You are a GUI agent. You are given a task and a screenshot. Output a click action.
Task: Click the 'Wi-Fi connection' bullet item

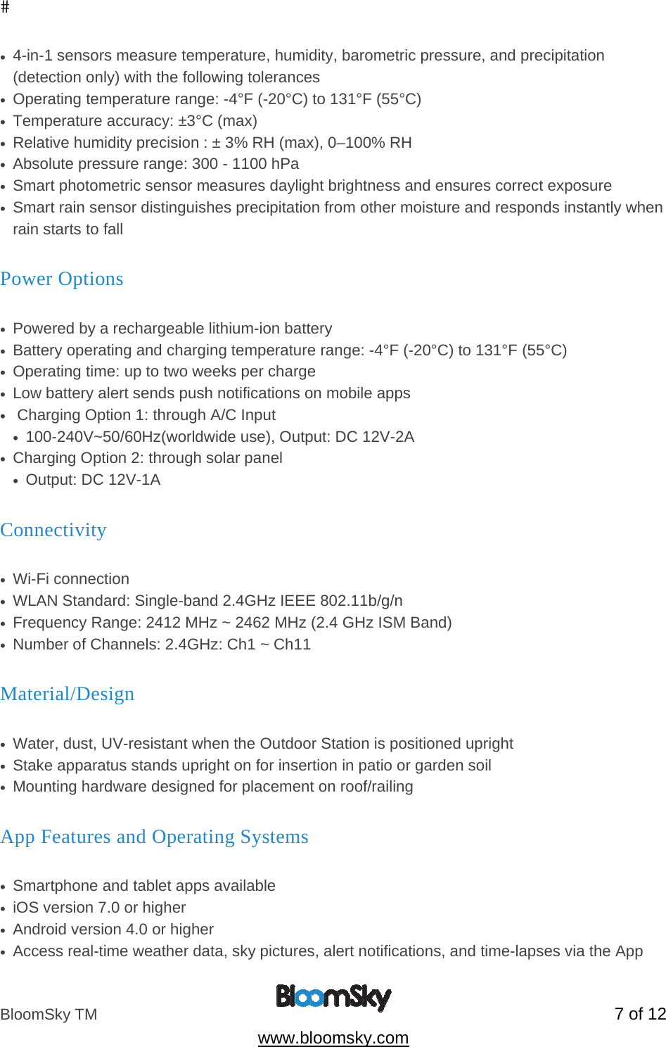coord(71,579)
